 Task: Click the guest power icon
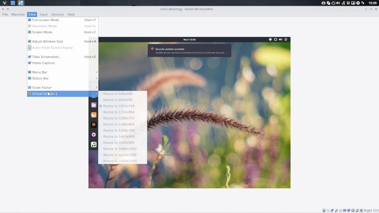click(286, 39)
